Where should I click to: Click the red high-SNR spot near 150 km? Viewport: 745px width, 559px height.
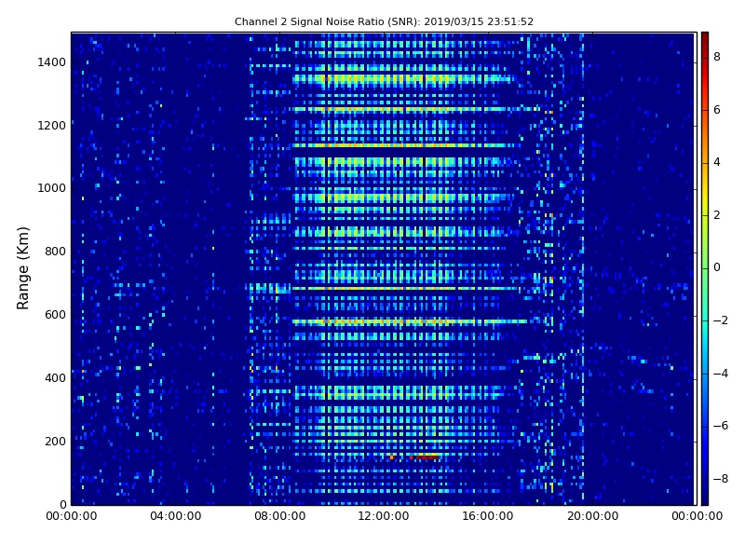(x=427, y=457)
